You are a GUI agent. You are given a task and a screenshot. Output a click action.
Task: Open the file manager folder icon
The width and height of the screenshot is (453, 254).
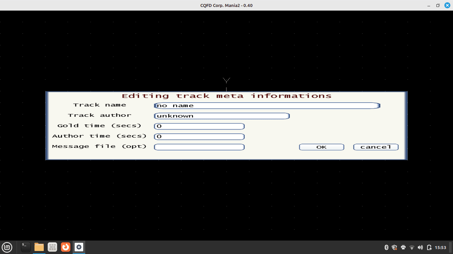point(39,247)
